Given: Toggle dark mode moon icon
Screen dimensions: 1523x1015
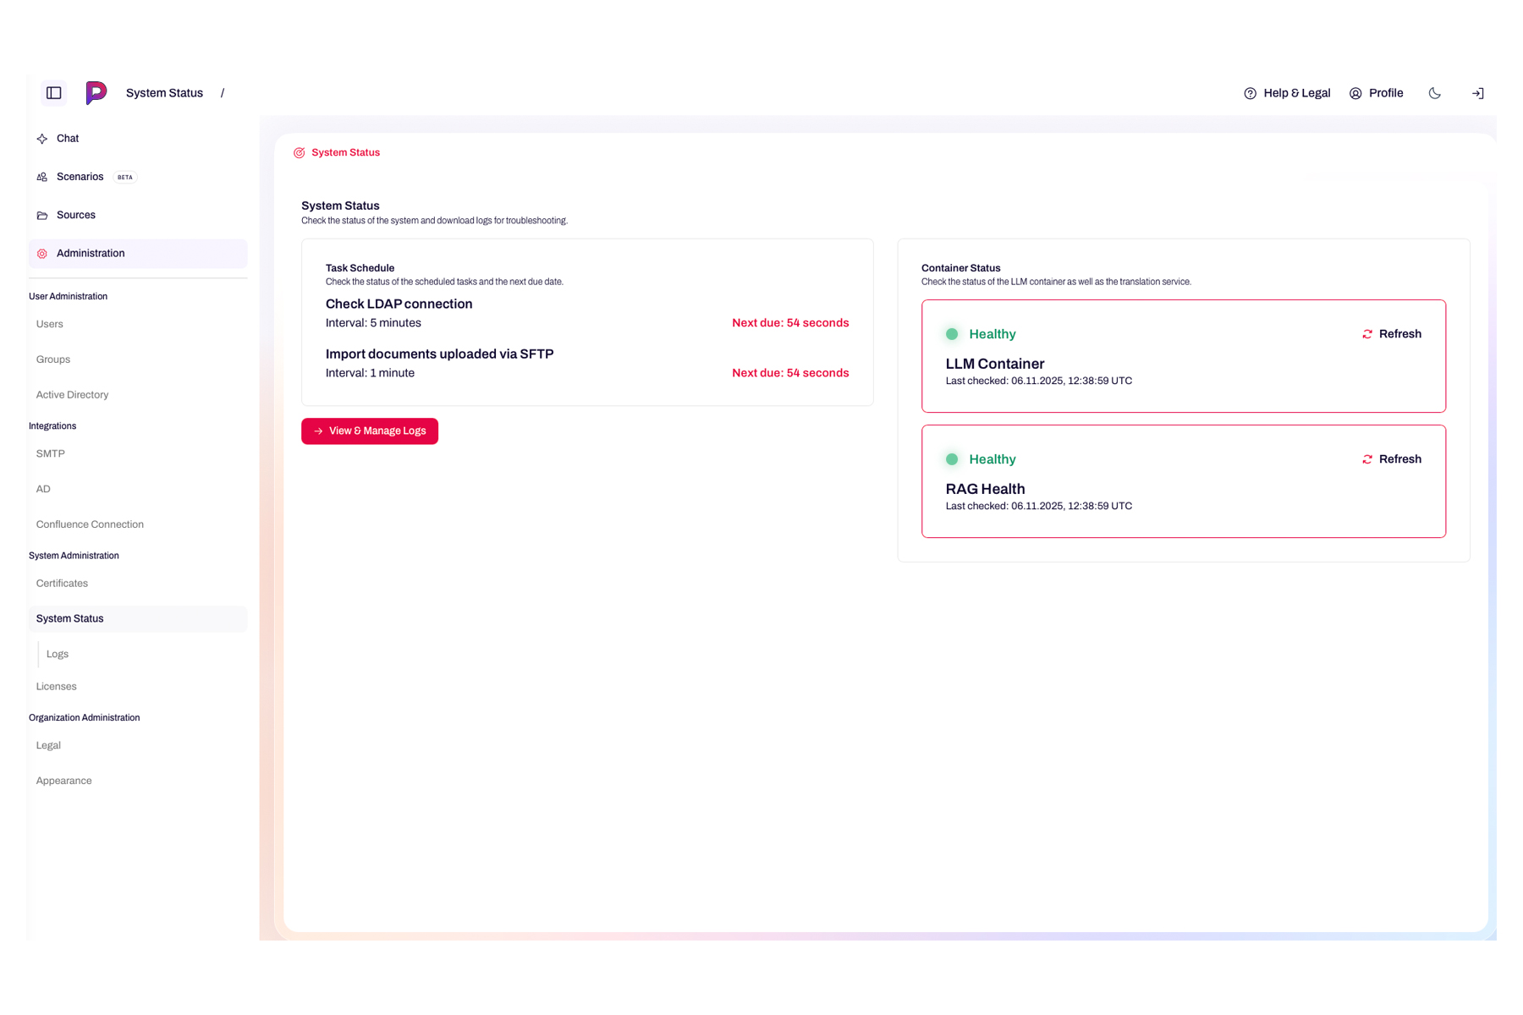Looking at the screenshot, I should [1434, 93].
